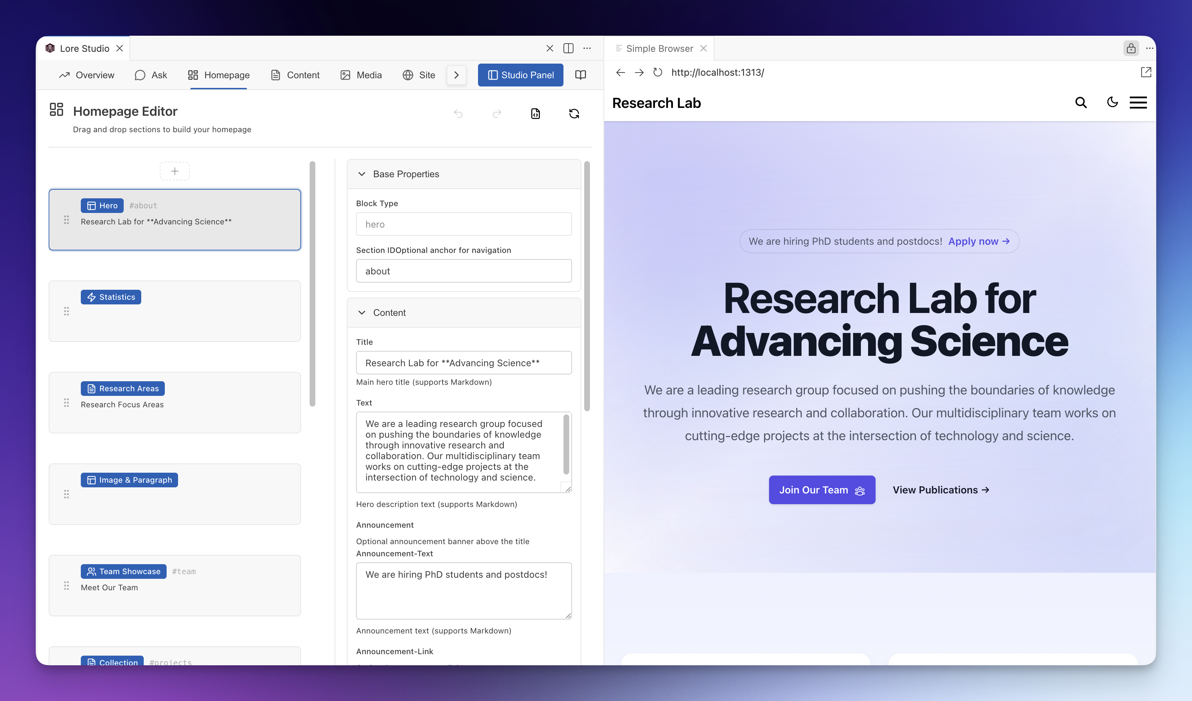
Task: Follow the Apply now link
Action: coord(978,241)
